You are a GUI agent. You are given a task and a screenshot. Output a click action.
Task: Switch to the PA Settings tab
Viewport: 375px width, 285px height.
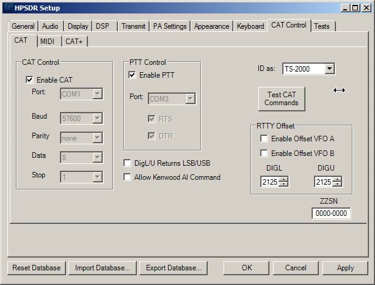170,26
